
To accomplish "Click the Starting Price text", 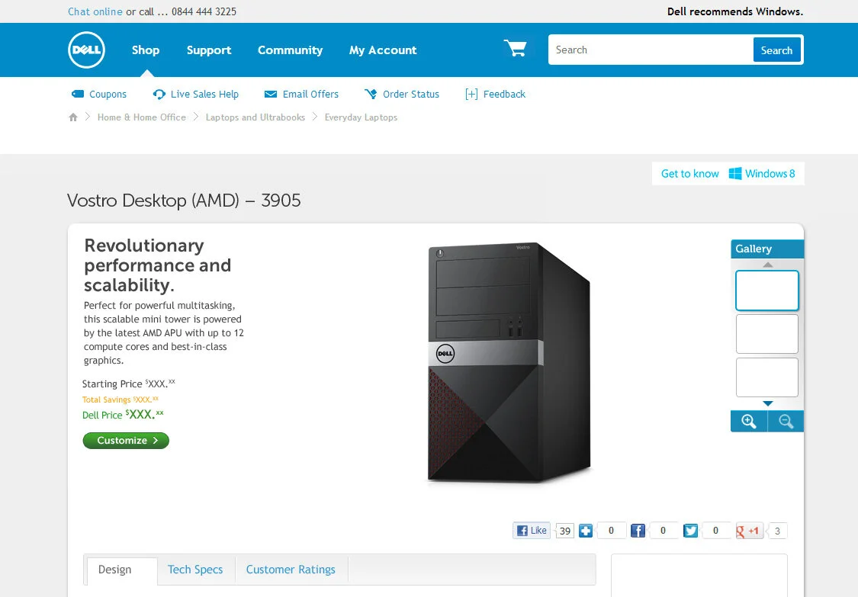I will [x=129, y=383].
